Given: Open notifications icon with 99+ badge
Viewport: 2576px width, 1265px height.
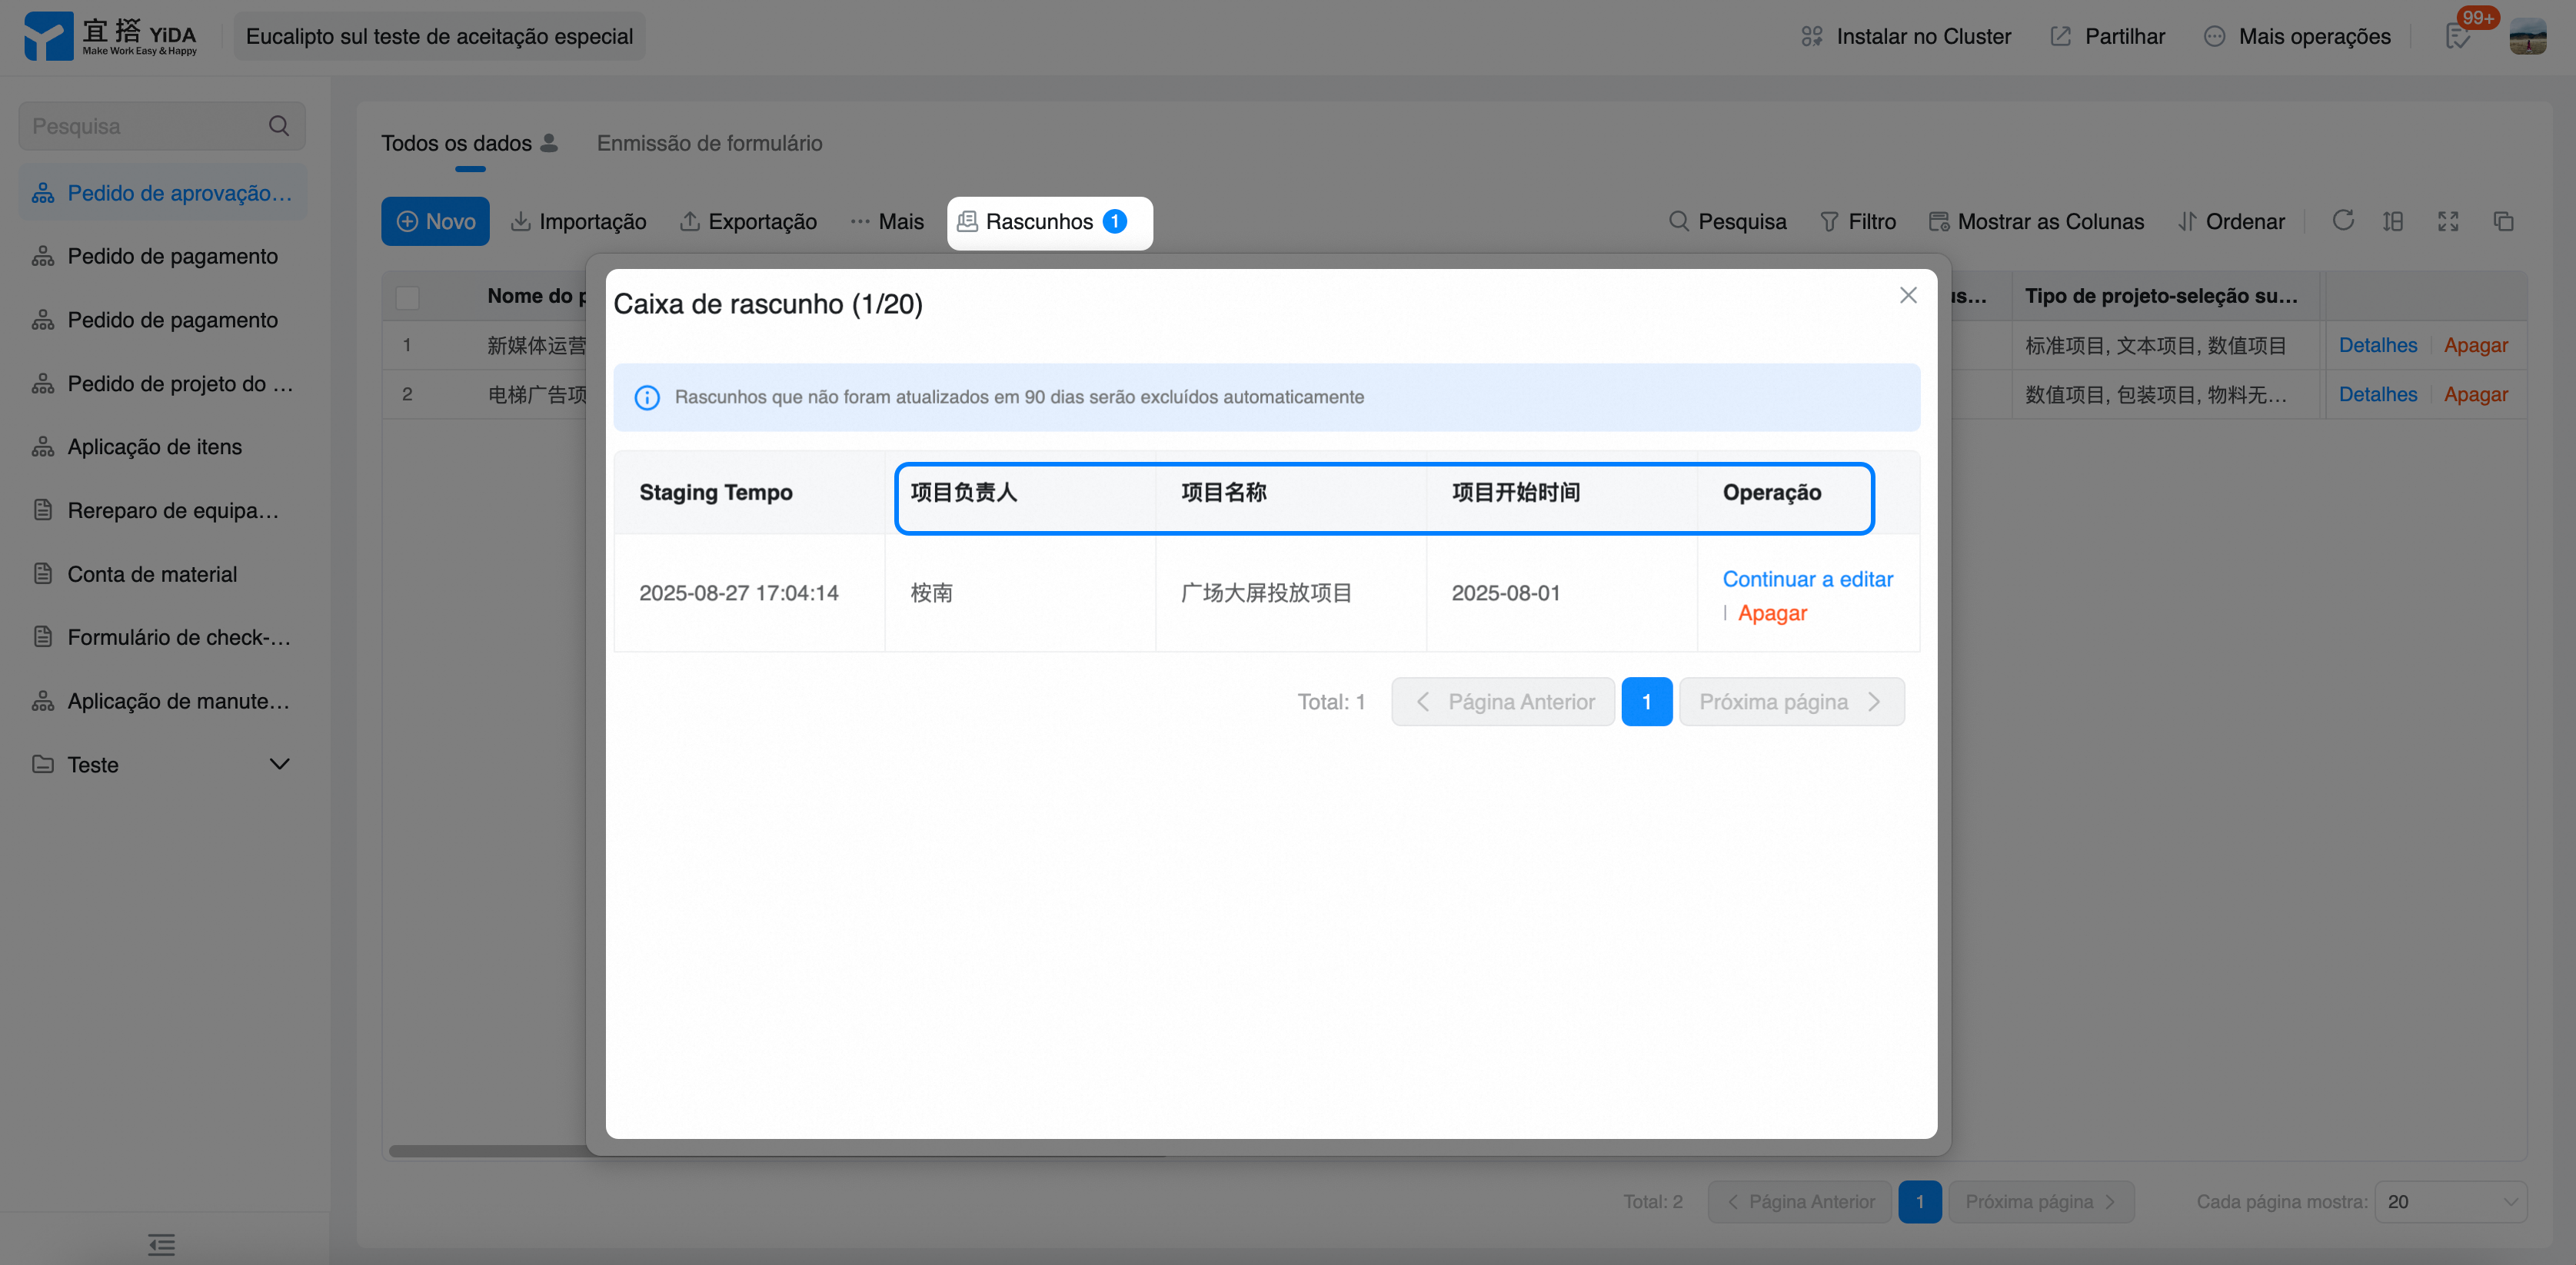Looking at the screenshot, I should click(x=2459, y=37).
